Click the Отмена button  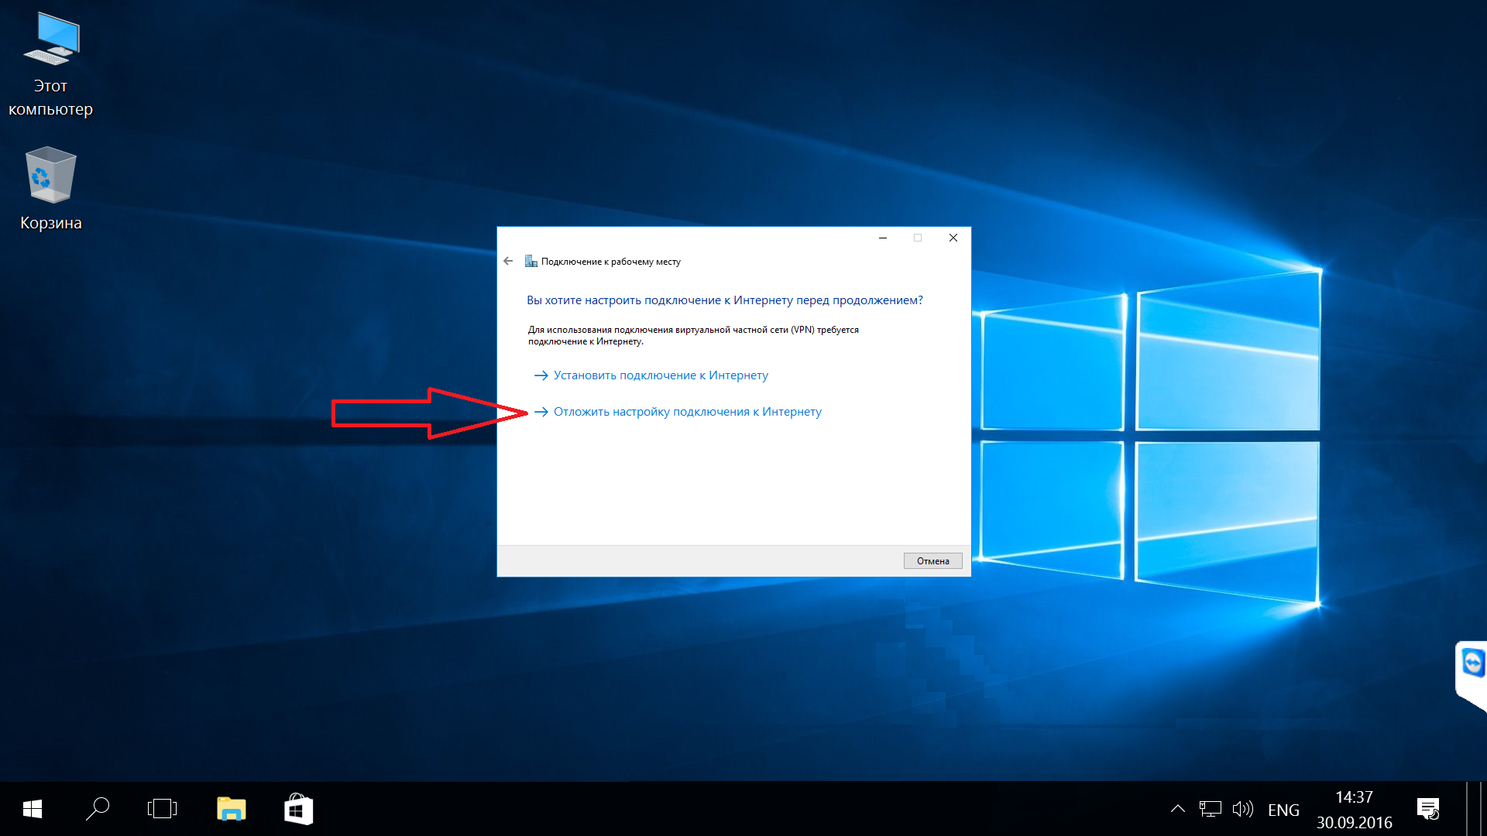932,561
